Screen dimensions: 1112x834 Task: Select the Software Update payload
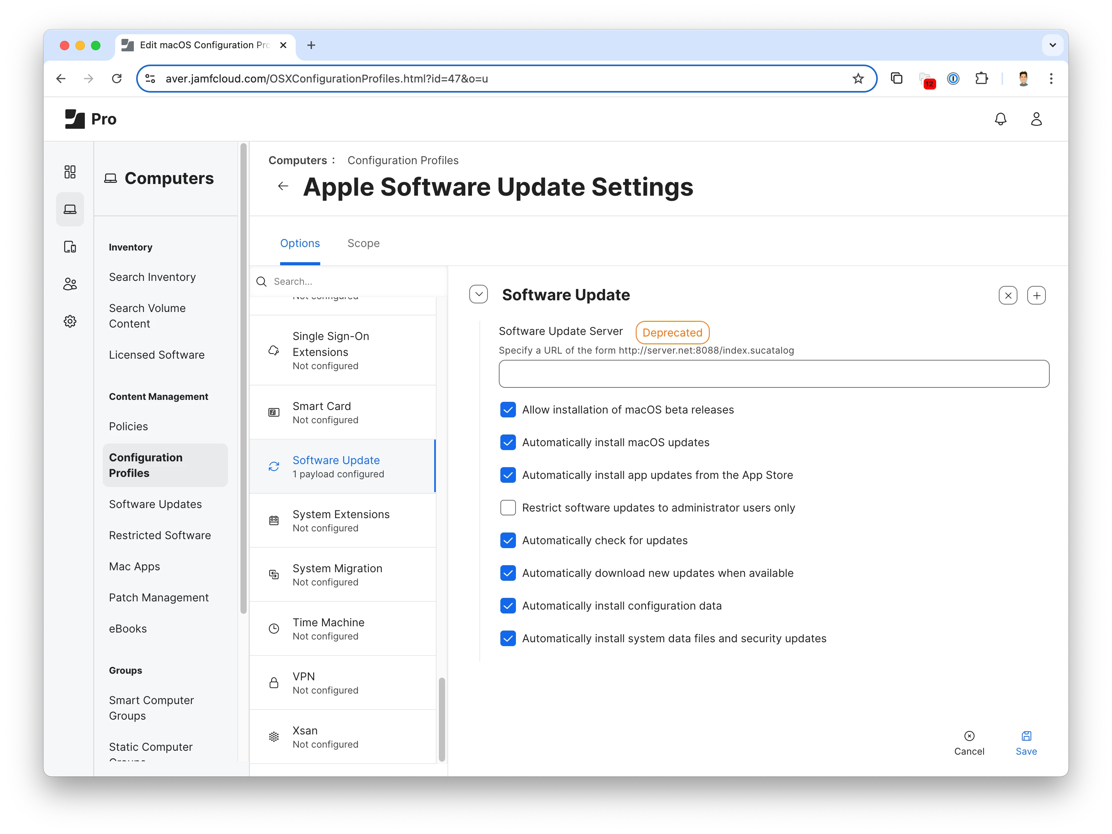tap(343, 466)
